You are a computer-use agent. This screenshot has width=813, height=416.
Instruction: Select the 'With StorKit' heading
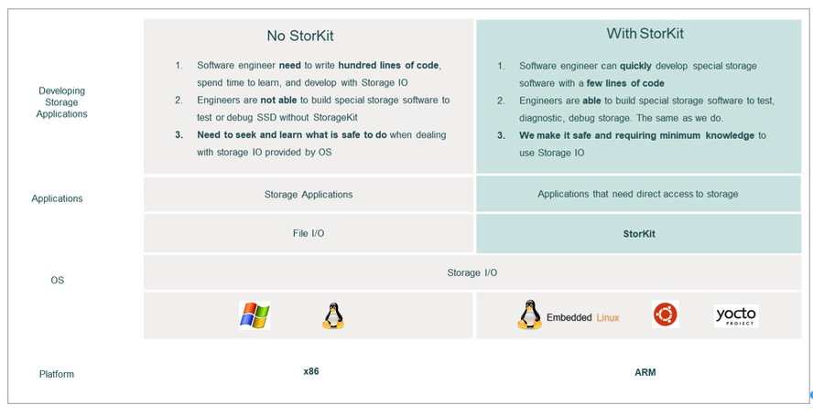click(x=645, y=34)
